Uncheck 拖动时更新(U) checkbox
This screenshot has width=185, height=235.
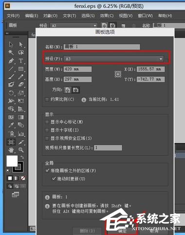[x=54, y=179]
